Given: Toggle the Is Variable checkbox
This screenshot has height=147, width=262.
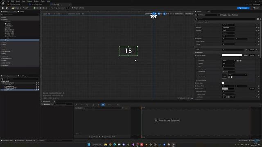Looking at the screenshot, I should (x=219, y=15).
